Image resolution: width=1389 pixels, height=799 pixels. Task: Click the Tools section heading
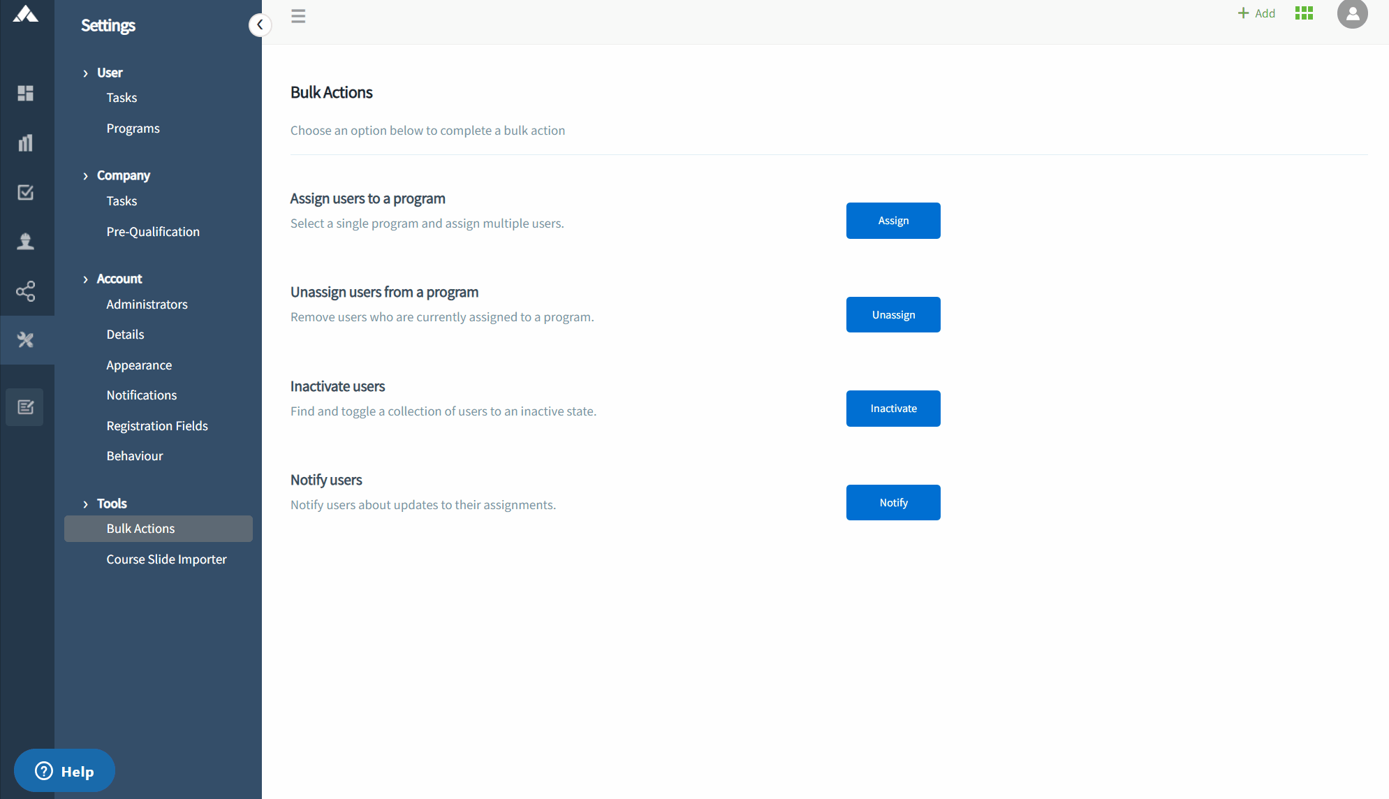click(x=112, y=504)
